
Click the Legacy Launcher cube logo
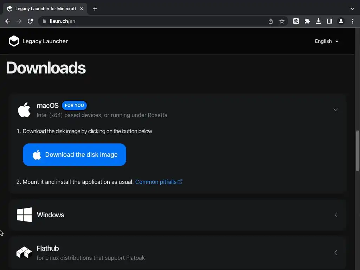(14, 41)
